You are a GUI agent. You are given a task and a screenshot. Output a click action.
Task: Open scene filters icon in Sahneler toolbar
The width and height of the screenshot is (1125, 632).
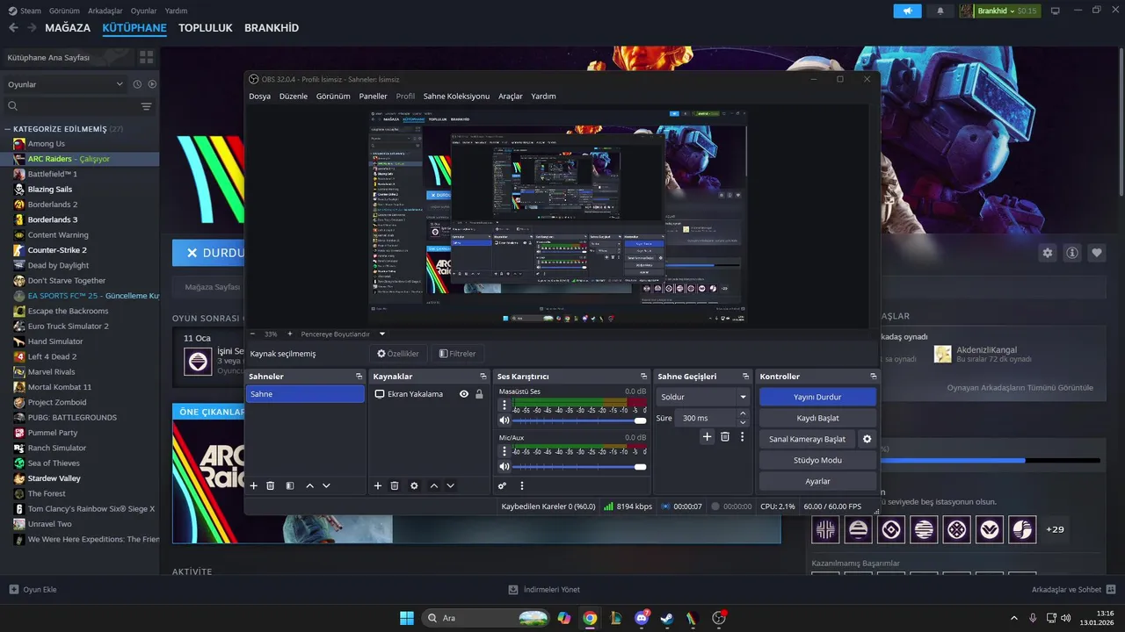pos(290,485)
